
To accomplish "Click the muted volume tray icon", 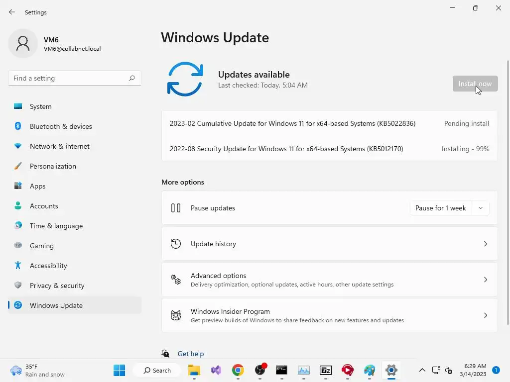I will coord(449,370).
